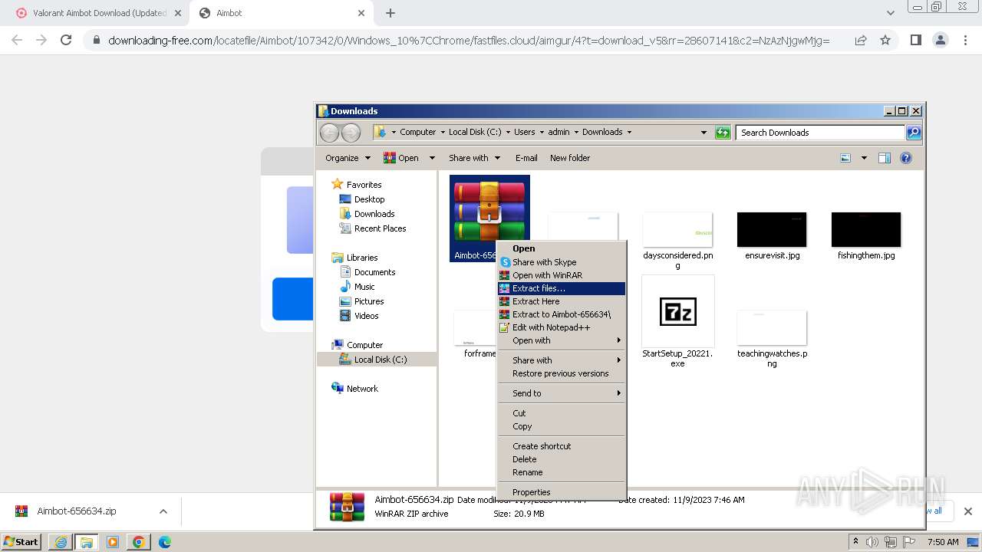Click the Search Downloads field
982x552 pixels.
[x=820, y=133]
